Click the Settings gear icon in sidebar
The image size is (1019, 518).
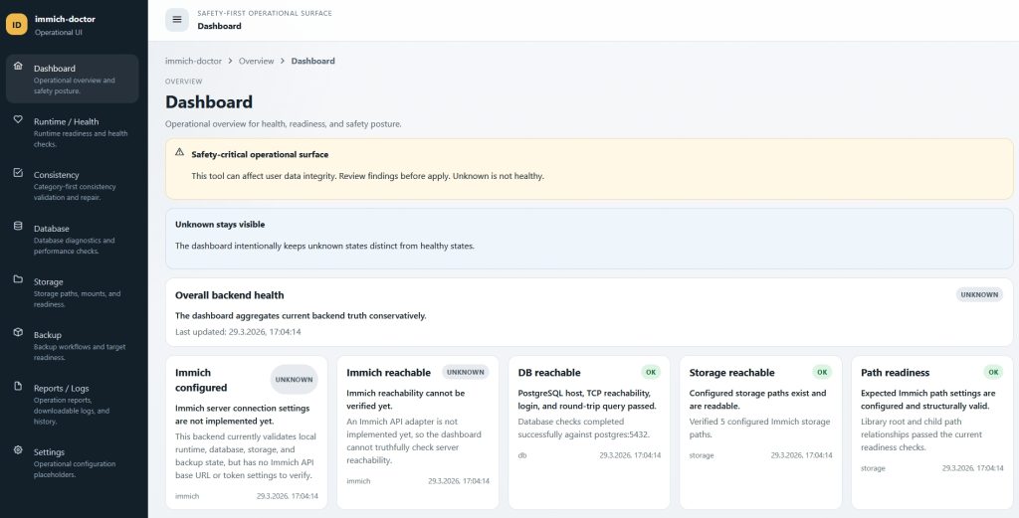[18, 451]
